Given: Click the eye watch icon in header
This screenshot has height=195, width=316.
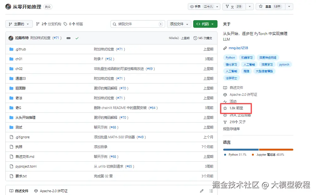Looking at the screenshot, I should tap(192, 7).
